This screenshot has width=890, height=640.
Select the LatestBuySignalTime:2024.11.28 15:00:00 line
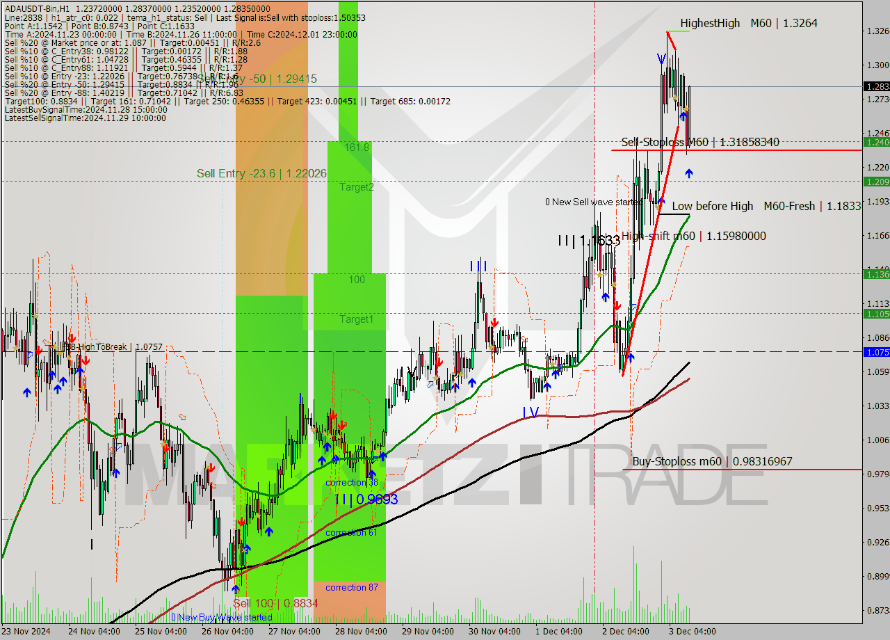[87, 109]
